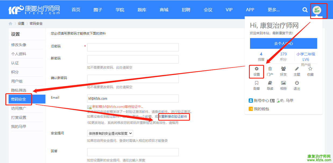Viewport: 333px width, 163px height.
Task: Switch to 隐私筛选 sidebar item
Action: [x=19, y=90]
